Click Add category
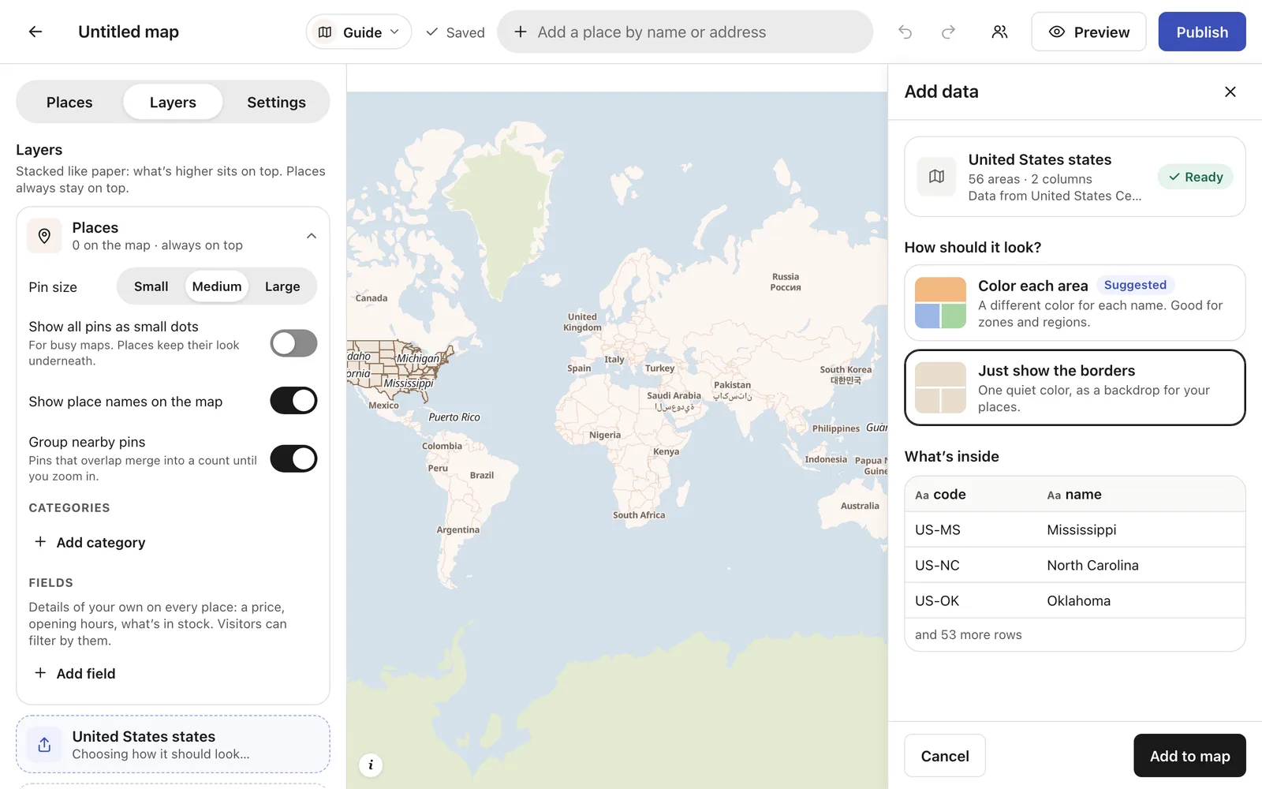 [x=90, y=542]
